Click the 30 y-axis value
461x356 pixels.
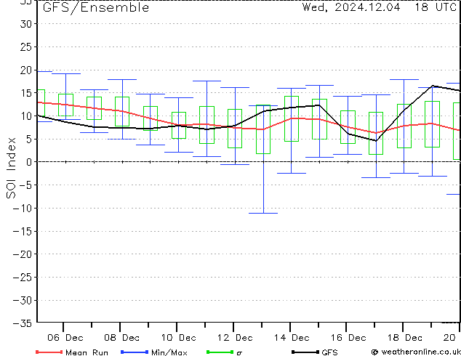pos(26,24)
